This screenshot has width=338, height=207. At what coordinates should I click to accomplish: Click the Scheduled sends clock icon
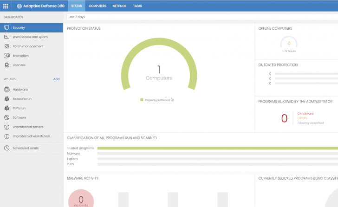[6, 148]
